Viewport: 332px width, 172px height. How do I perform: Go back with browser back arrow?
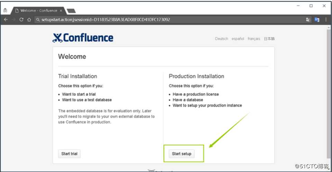pos(6,20)
